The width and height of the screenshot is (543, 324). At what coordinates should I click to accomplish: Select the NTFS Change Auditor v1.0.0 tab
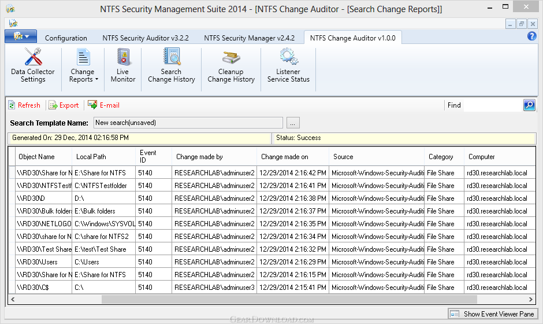(x=352, y=38)
